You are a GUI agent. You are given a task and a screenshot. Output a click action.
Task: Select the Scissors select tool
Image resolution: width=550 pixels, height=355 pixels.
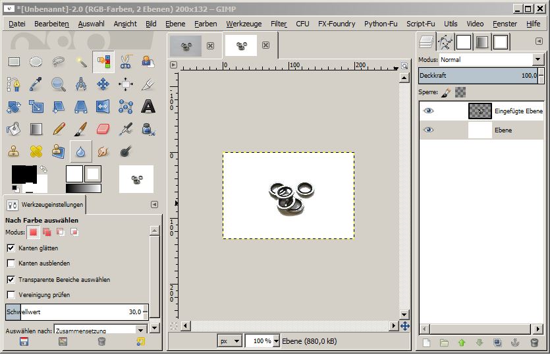126,62
